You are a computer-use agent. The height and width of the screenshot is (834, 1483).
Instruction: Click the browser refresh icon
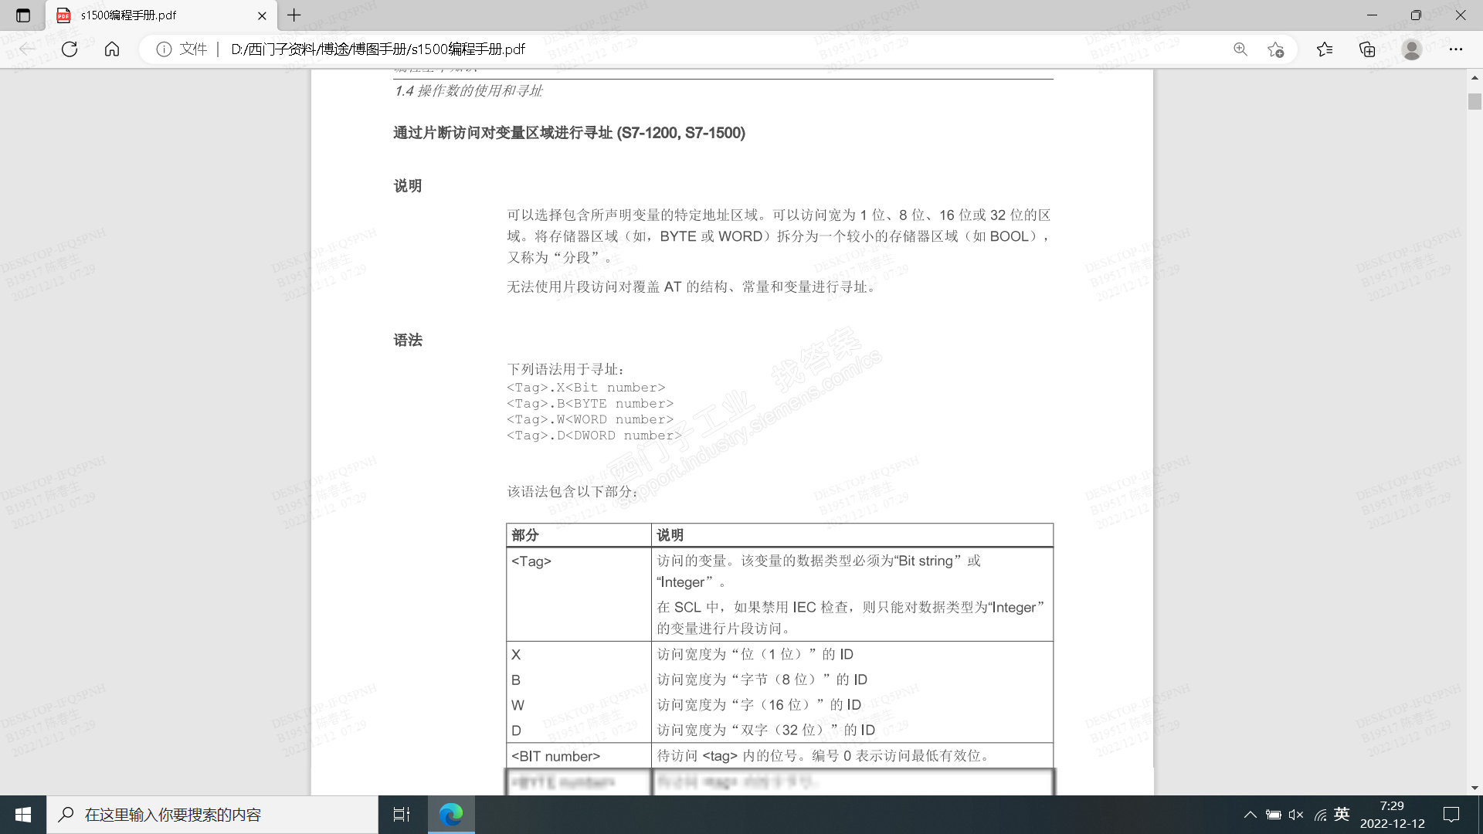click(x=70, y=49)
